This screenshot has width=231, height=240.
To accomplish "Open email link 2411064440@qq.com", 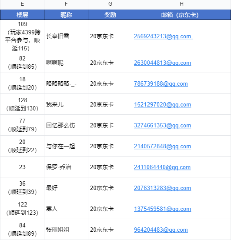I will [162, 167].
